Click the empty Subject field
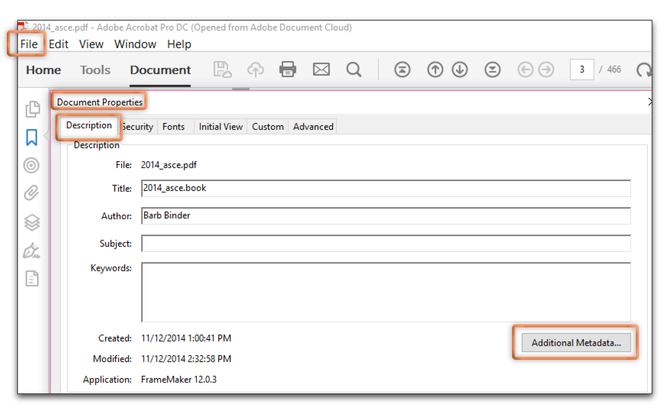The image size is (670, 414). point(386,243)
